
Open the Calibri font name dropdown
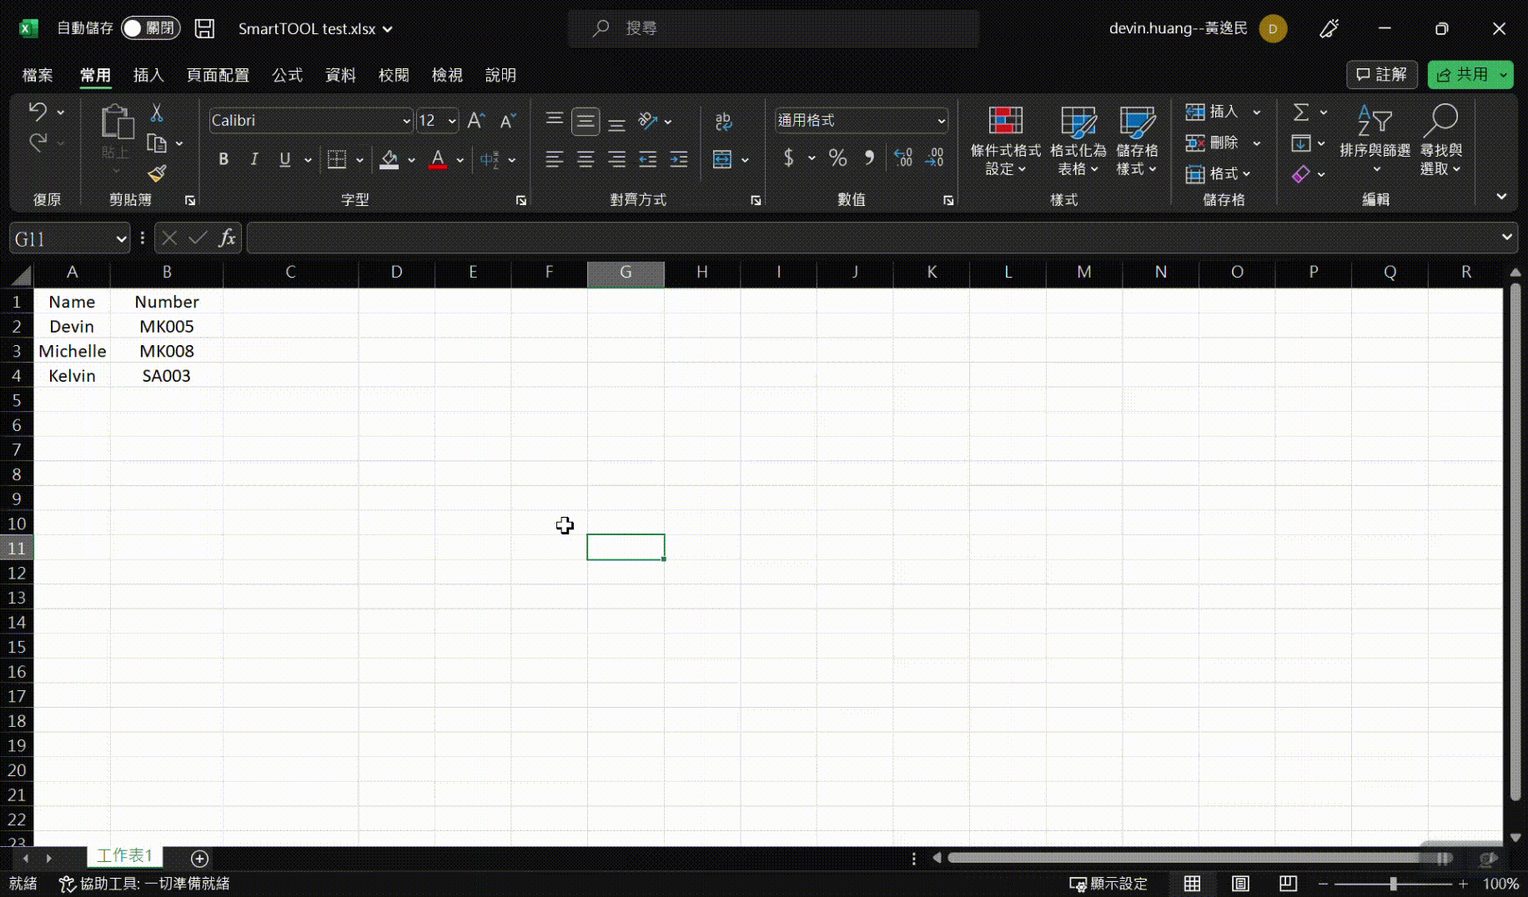tap(406, 121)
